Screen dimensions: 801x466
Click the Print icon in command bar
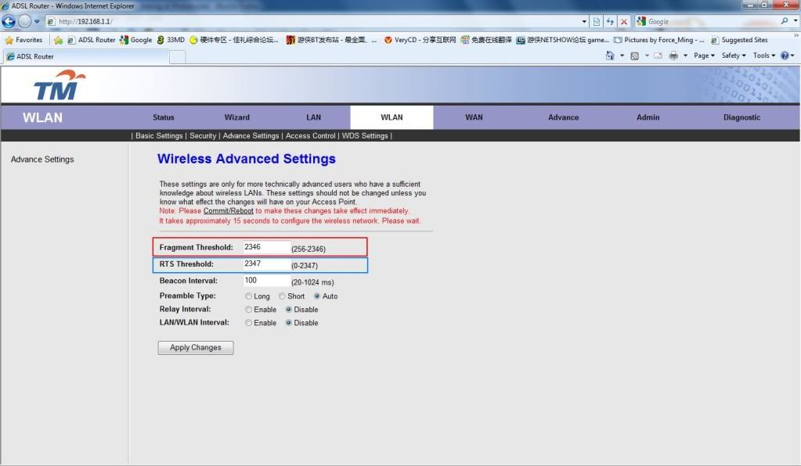coord(673,56)
